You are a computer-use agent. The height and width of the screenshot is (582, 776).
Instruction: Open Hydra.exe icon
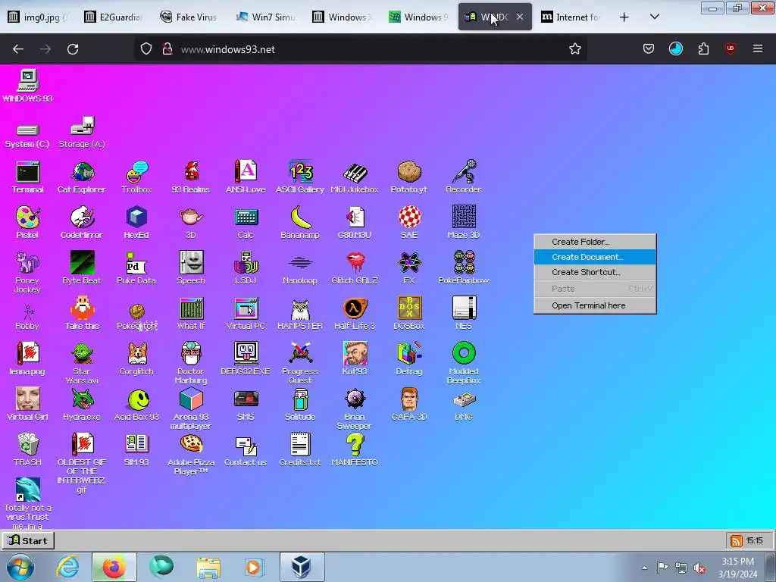pyautogui.click(x=82, y=405)
